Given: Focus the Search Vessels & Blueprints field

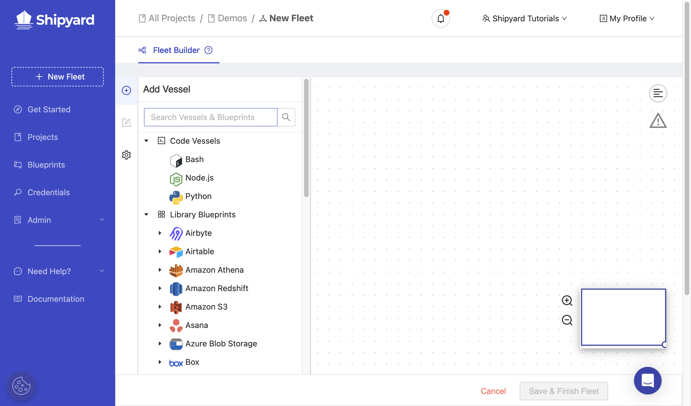Looking at the screenshot, I should tap(210, 117).
